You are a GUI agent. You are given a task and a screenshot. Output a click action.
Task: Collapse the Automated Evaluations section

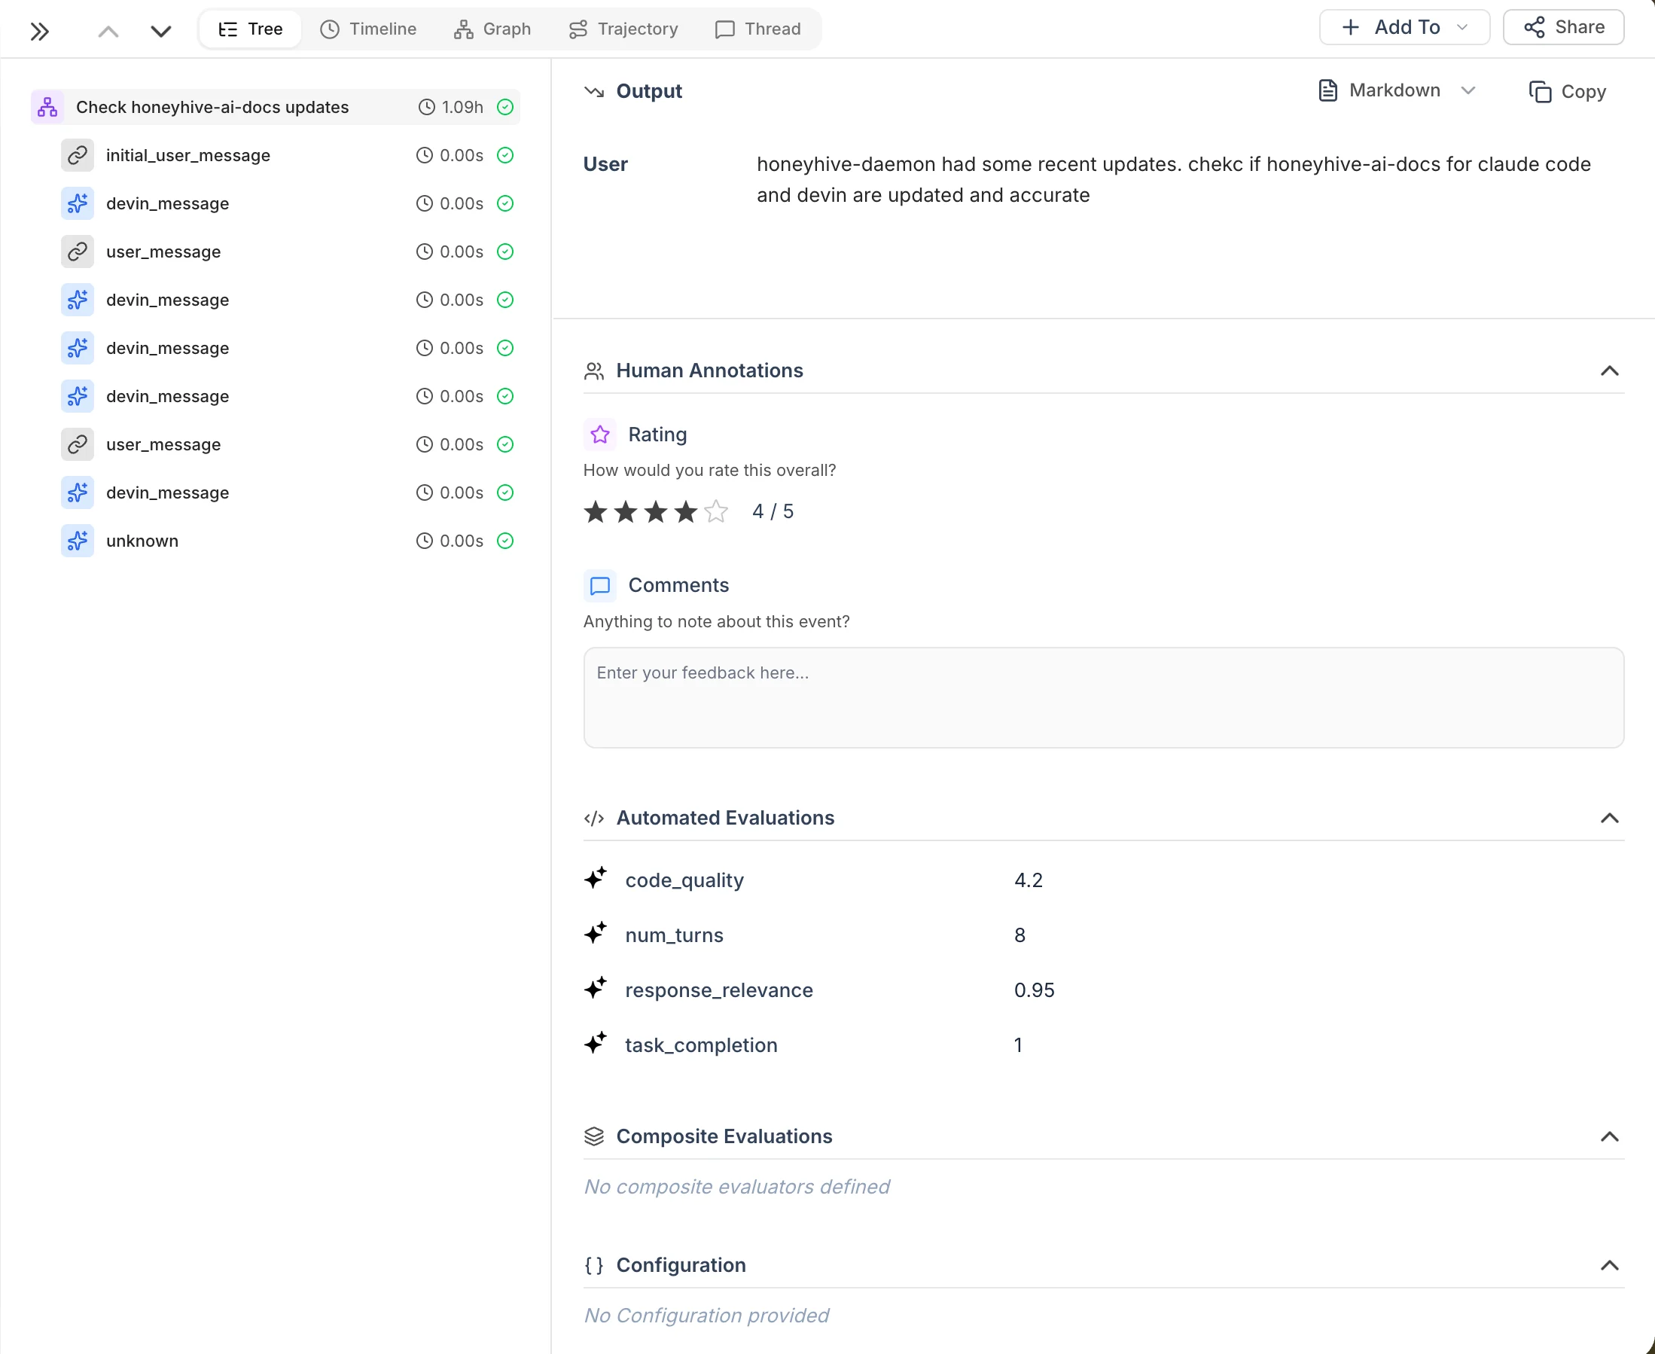point(1609,817)
